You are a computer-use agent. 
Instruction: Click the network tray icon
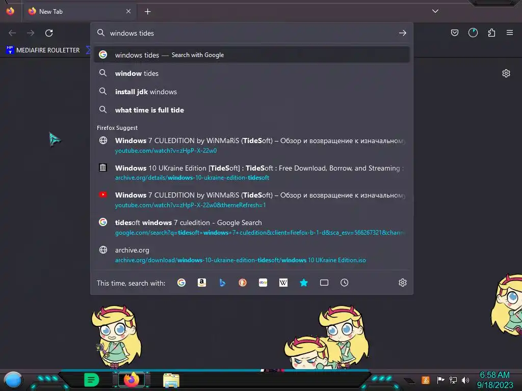pyautogui.click(x=453, y=380)
